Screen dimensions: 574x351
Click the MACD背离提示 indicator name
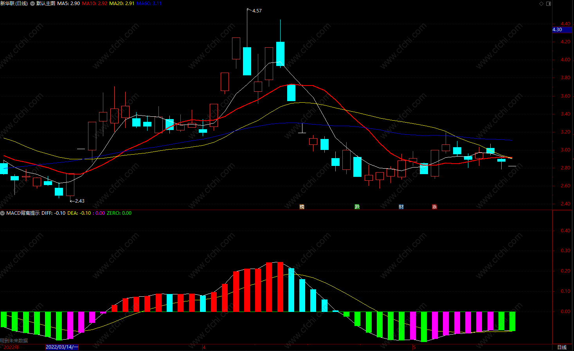[x=23, y=213]
